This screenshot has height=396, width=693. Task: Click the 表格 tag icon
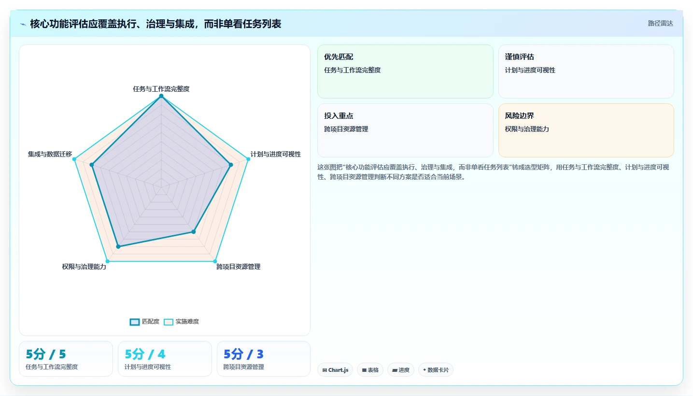pyautogui.click(x=364, y=370)
